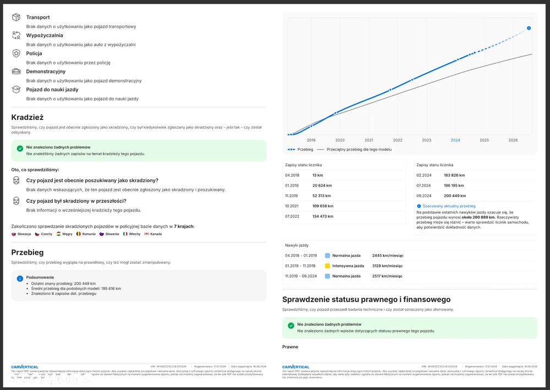Click the green checkmark in legal status section
The image size is (550, 390).
pos(291,326)
